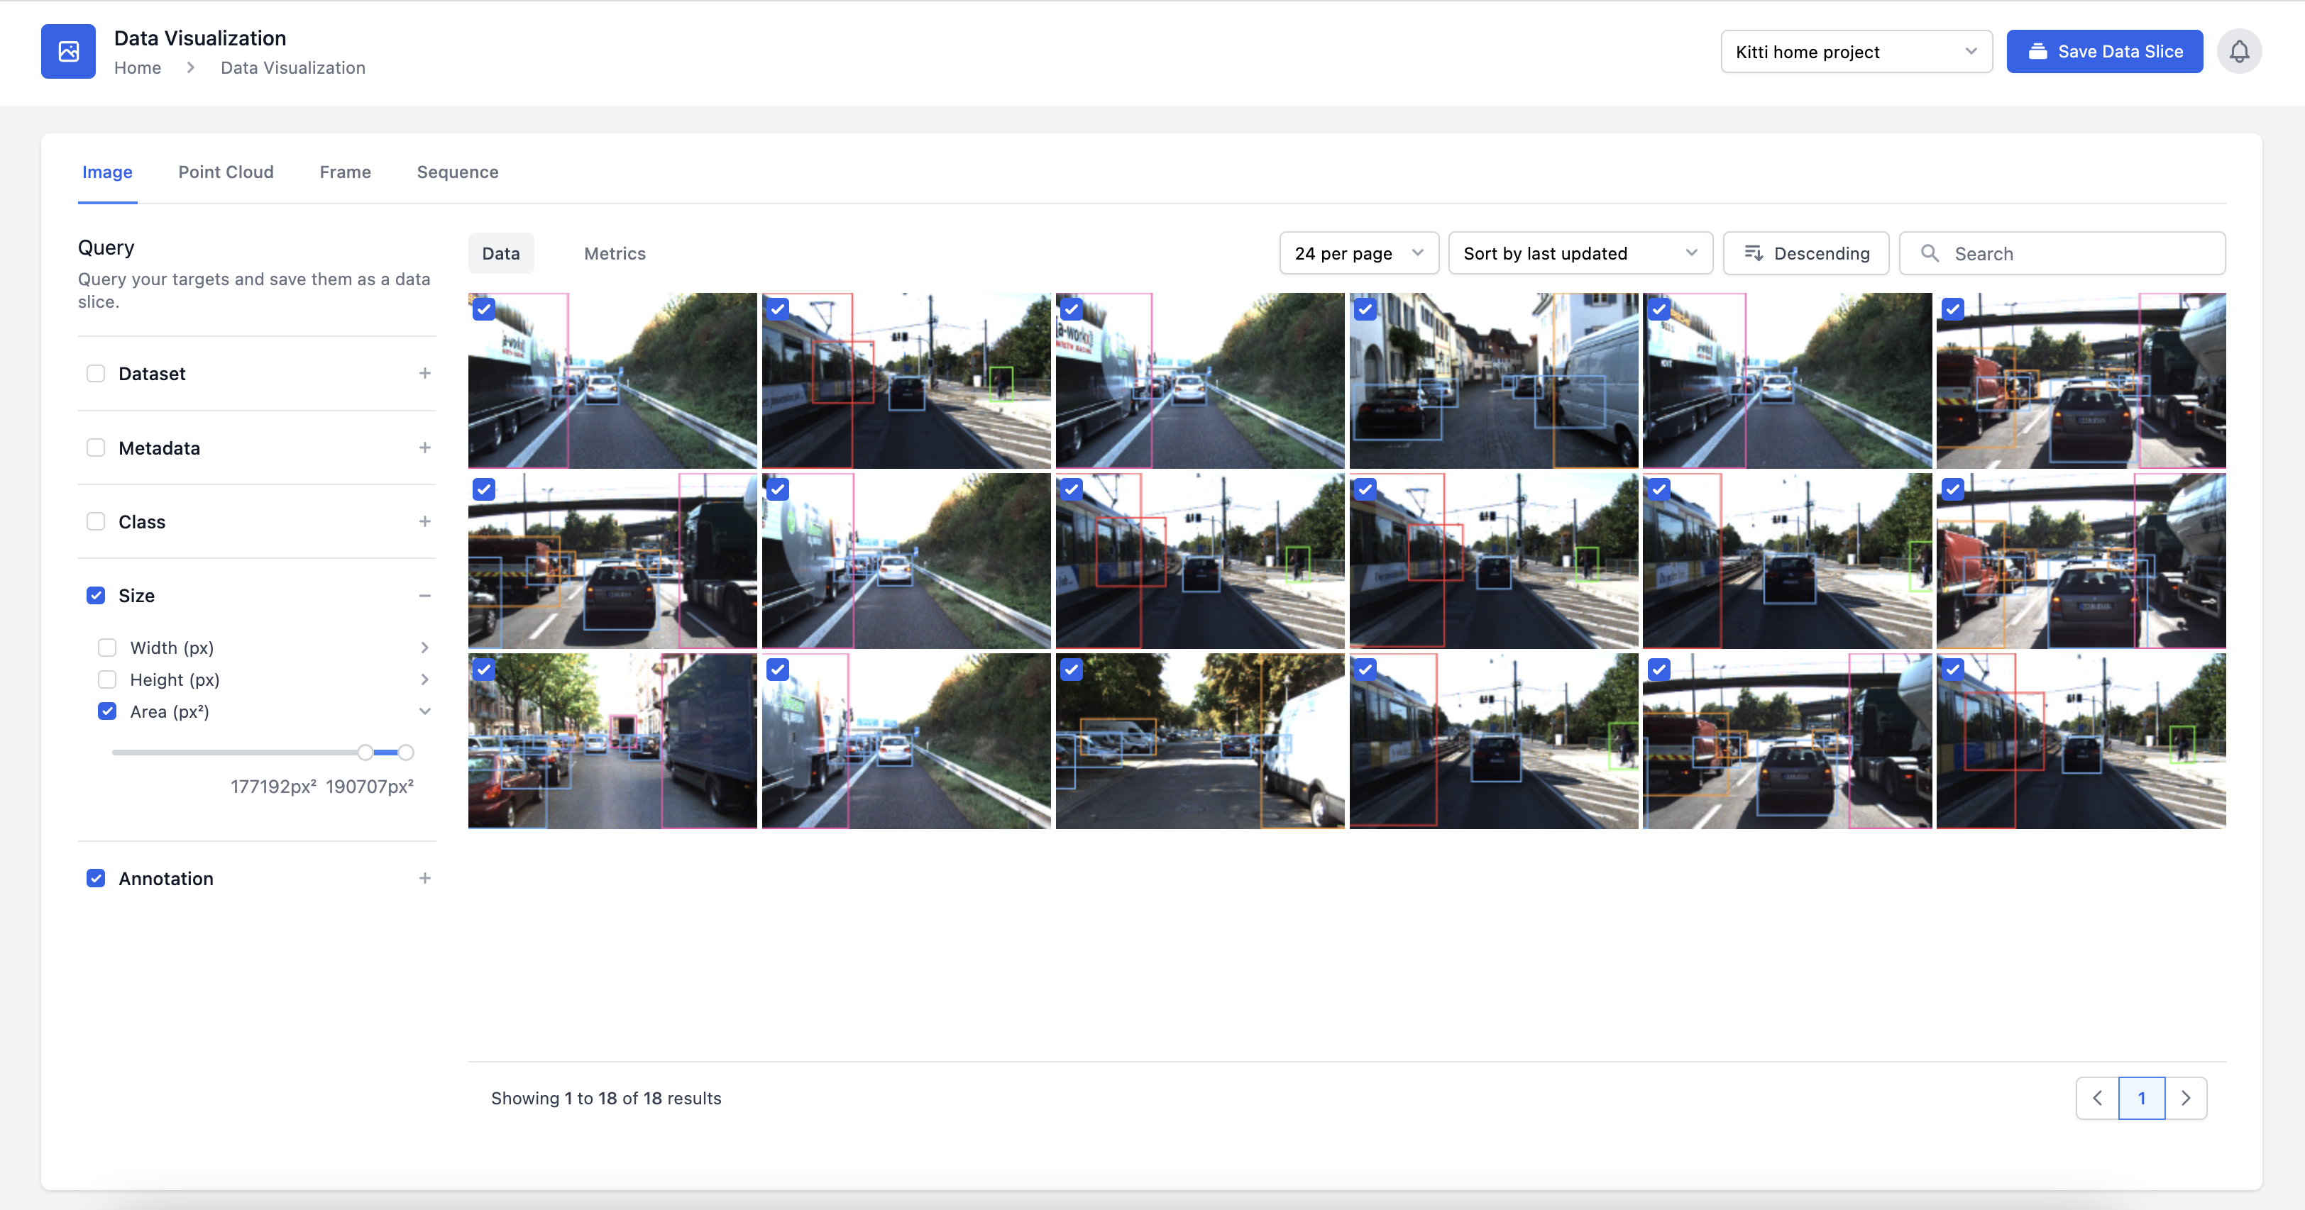Viewport: 2305px width, 1210px height.
Task: Switch to the Point Cloud tab
Action: (226, 172)
